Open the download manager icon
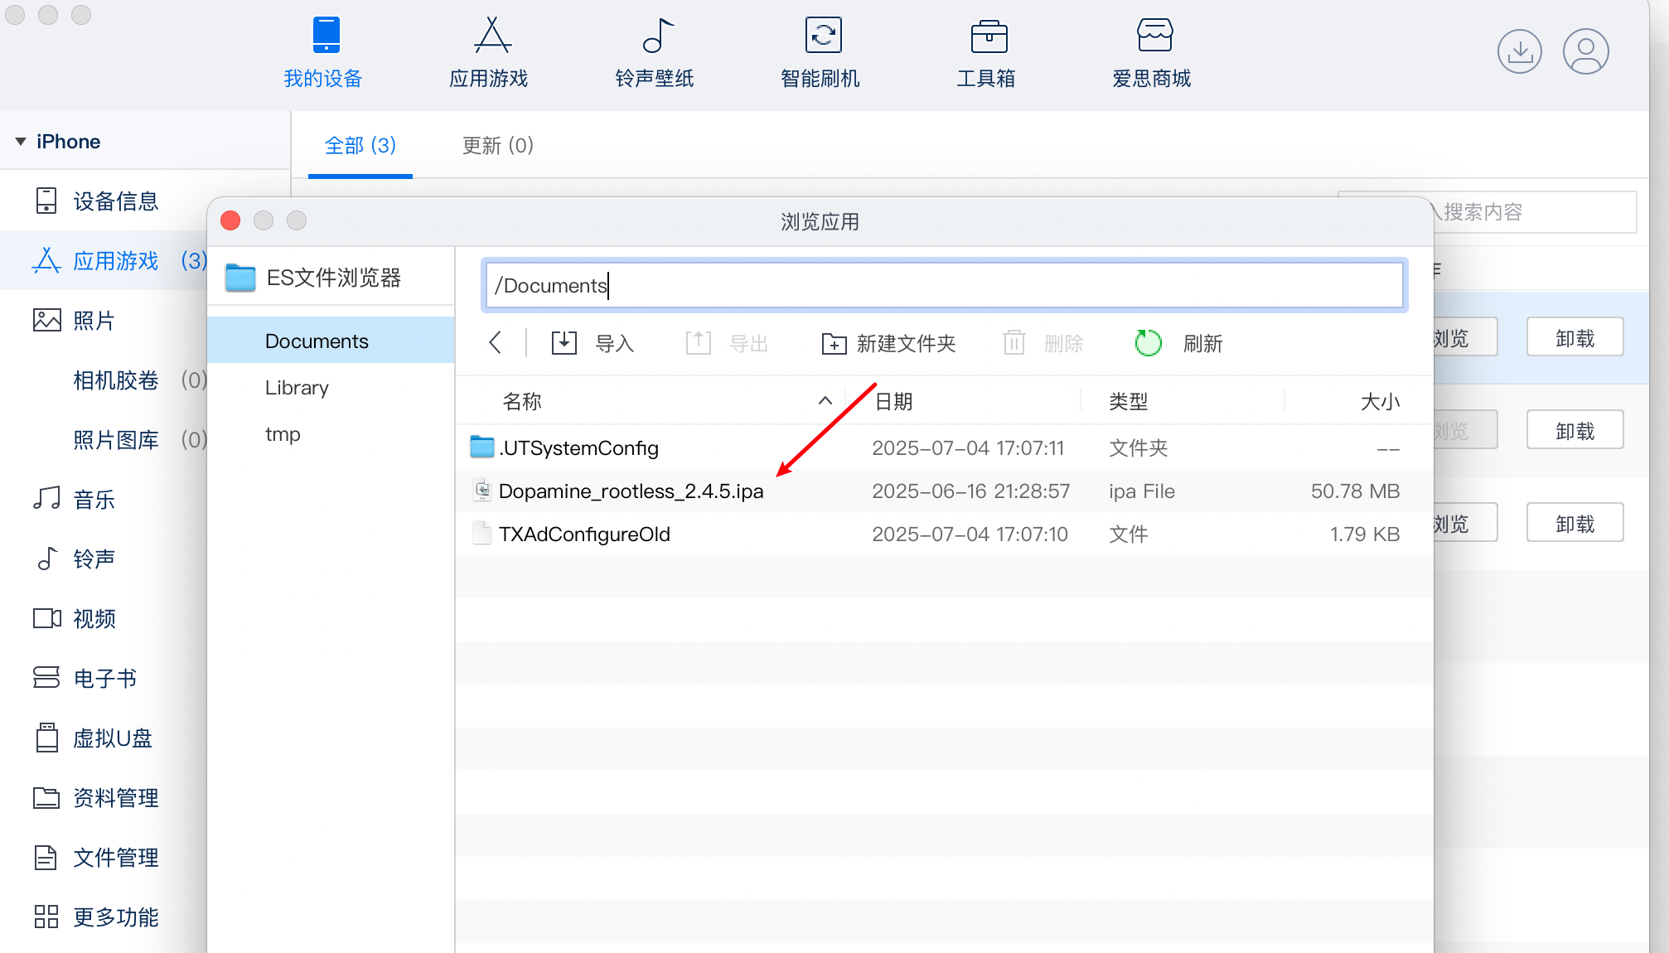Image resolution: width=1669 pixels, height=953 pixels. pos(1520,51)
